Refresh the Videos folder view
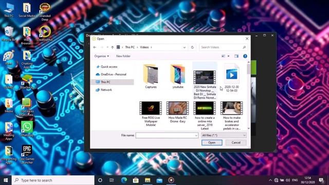The image size is (329, 185). click(192, 47)
